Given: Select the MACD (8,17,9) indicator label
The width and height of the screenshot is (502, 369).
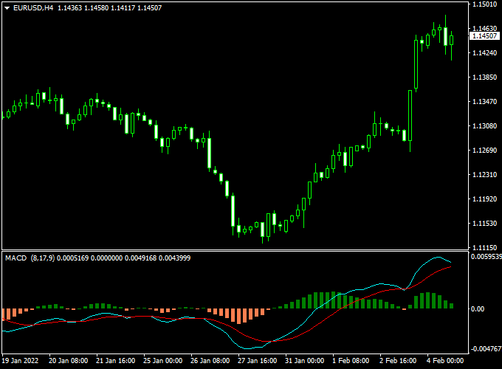Looking at the screenshot, I should click(x=30, y=258).
